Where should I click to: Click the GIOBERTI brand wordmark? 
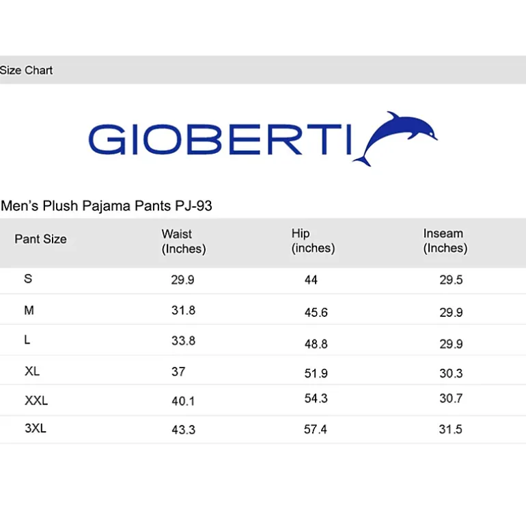(x=220, y=139)
